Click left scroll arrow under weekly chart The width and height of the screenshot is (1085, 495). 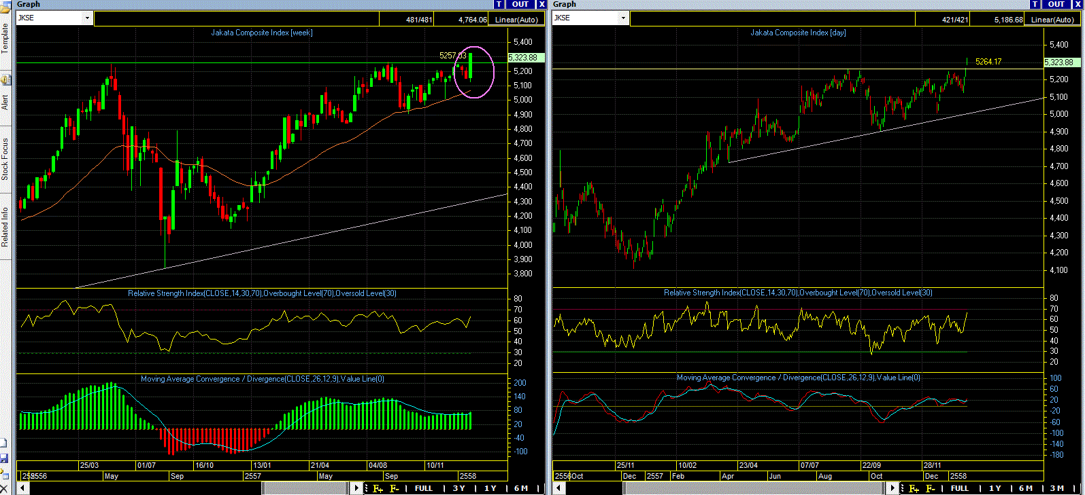coord(22,488)
